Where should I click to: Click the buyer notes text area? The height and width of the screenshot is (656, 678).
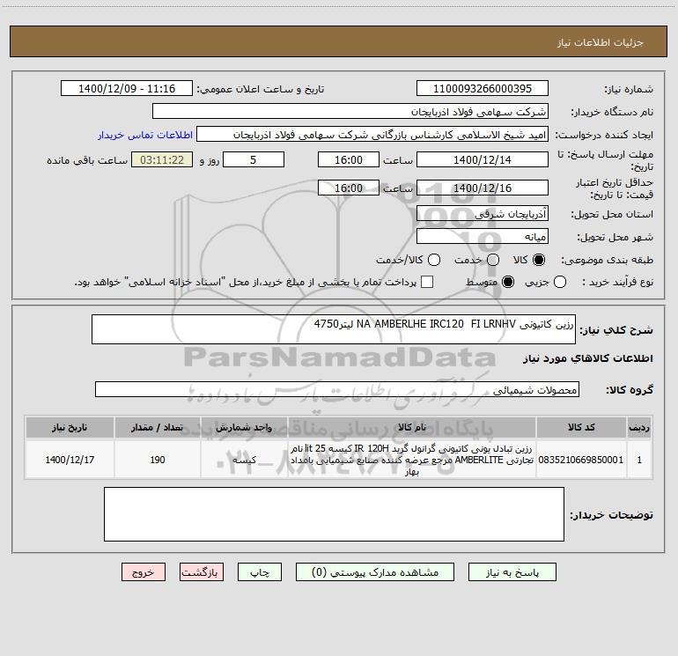click(334, 514)
